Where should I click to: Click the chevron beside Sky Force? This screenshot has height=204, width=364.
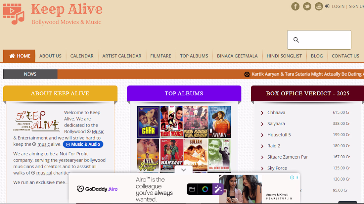pyautogui.click(x=262, y=169)
